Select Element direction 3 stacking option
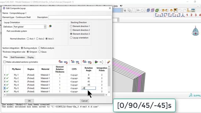This screenshot has width=201, height=113. point(71,34)
